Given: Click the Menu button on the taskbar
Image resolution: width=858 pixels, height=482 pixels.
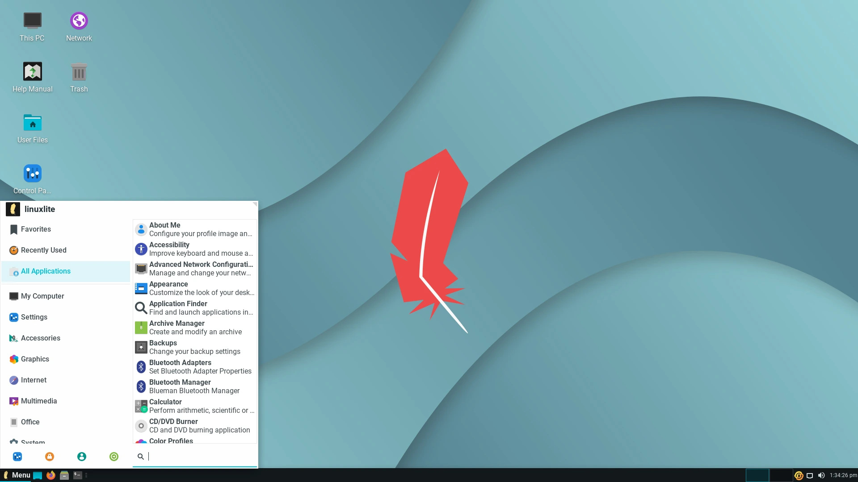Looking at the screenshot, I should [17, 475].
